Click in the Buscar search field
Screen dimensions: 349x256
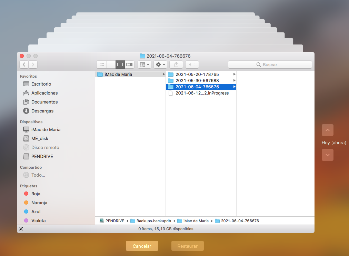pyautogui.click(x=270, y=65)
